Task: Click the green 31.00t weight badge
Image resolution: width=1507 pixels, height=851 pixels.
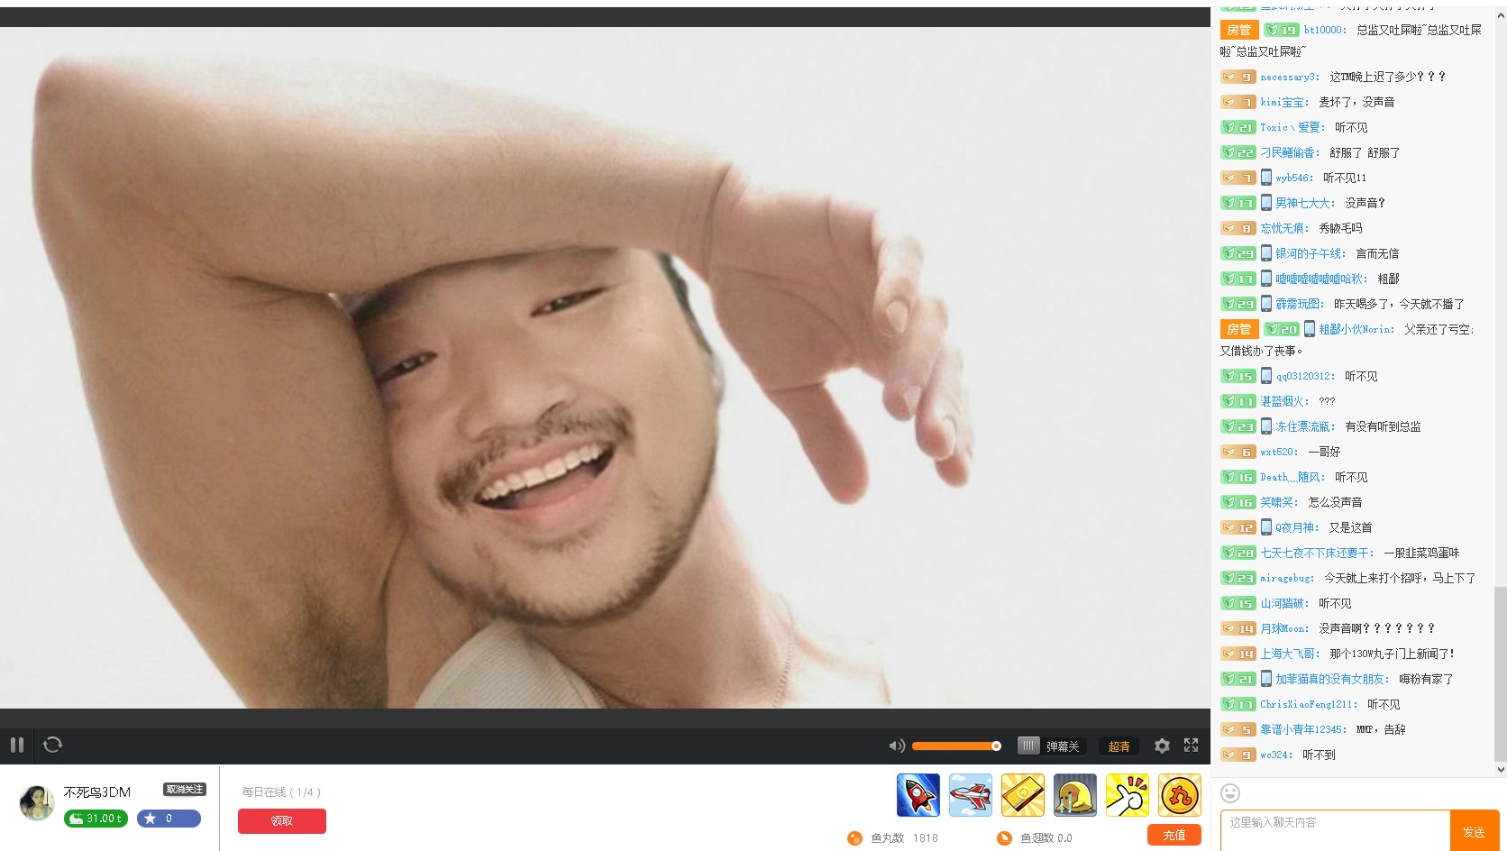Action: pos(96,819)
